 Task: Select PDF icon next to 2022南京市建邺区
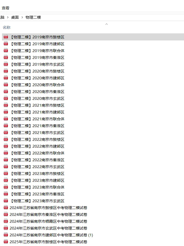[6, 146]
